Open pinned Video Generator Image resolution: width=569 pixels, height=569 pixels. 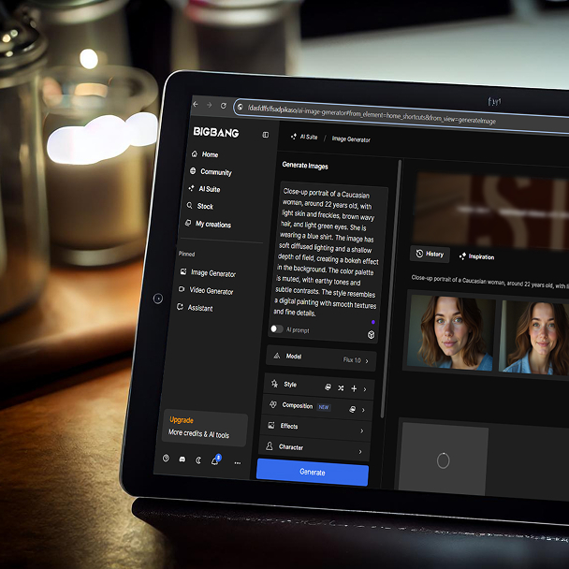tap(206, 290)
